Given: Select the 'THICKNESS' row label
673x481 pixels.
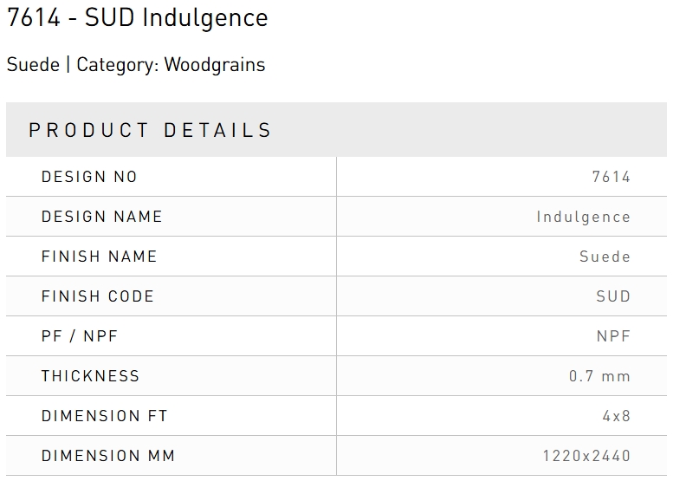Looking at the screenshot, I should click(x=90, y=376).
